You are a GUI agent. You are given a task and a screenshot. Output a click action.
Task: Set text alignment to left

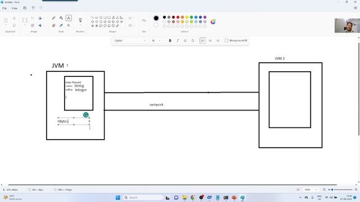(202, 40)
